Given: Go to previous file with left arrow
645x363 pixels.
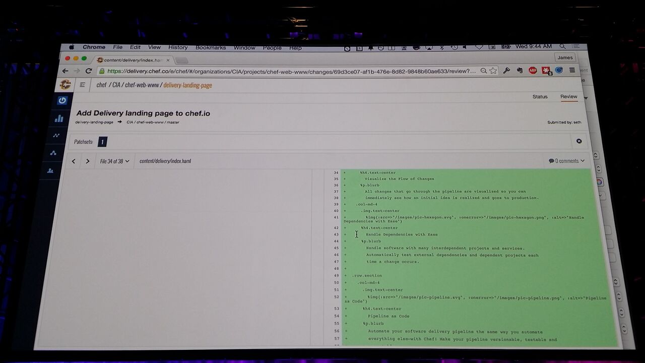Looking at the screenshot, I should [x=74, y=161].
